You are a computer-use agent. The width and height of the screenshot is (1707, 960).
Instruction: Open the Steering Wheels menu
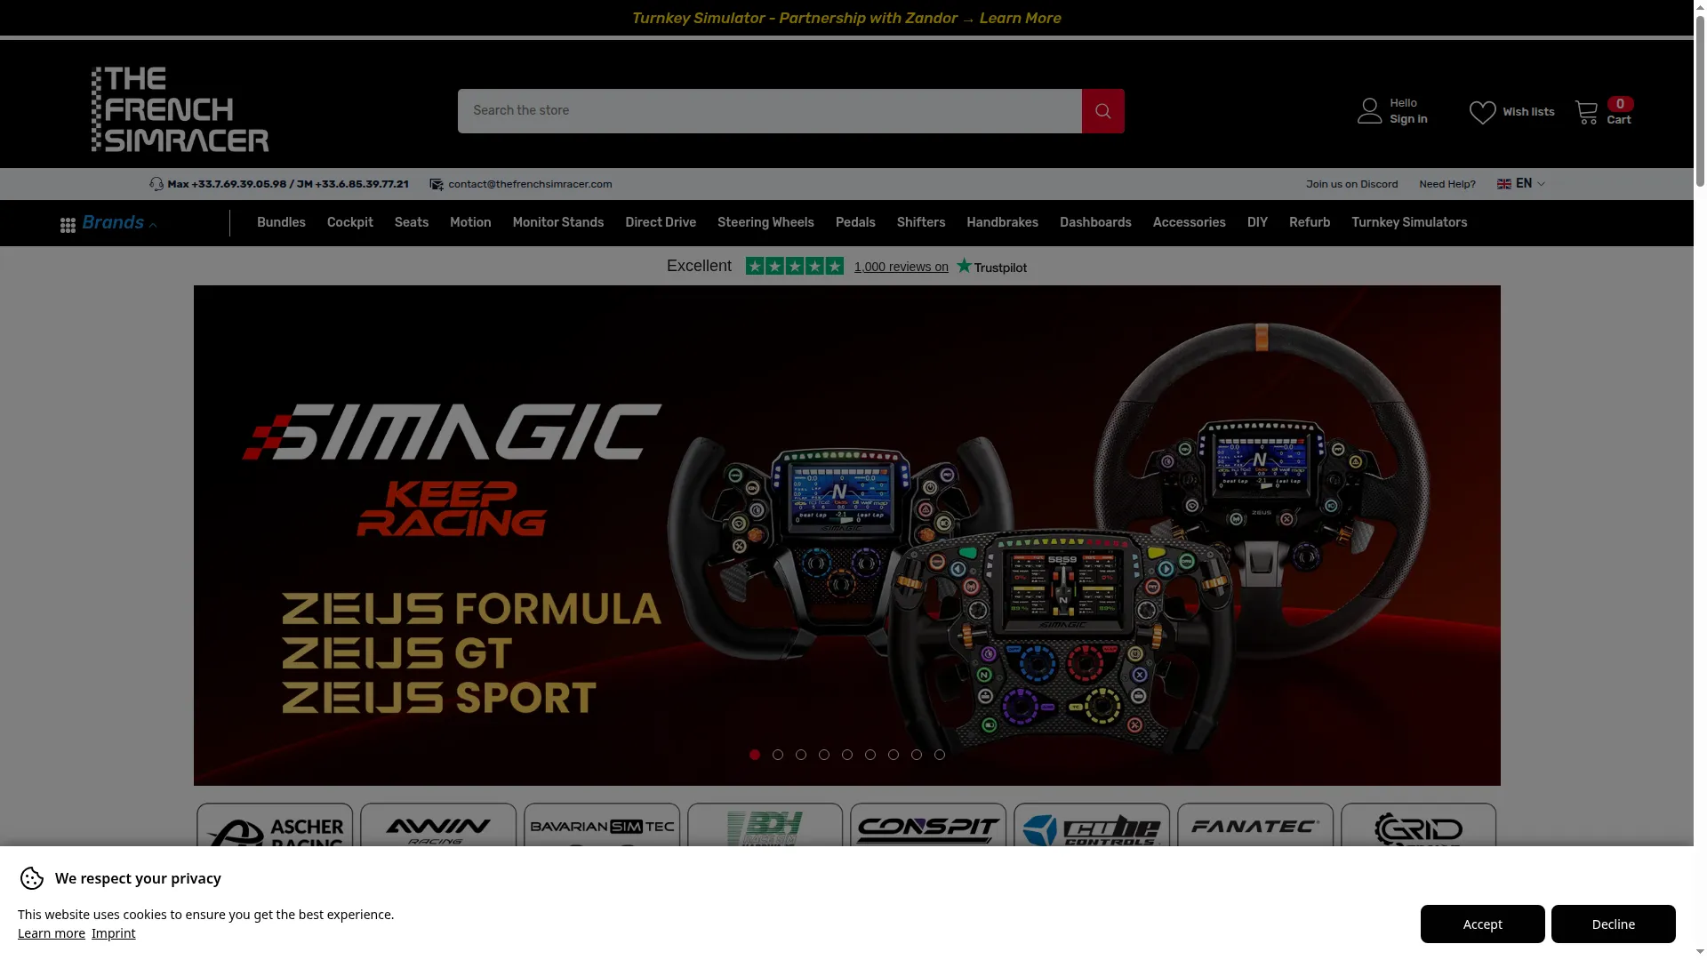tap(765, 223)
